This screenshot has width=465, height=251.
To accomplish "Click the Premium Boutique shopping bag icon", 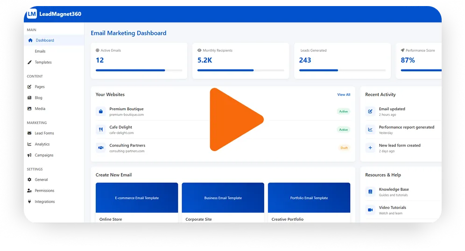I will pyautogui.click(x=101, y=112).
